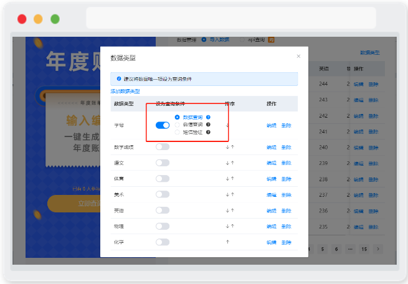Screen dimensions: 408x284
Task: Click help icon beside 短信验证 option
Action: pyautogui.click(x=208, y=132)
